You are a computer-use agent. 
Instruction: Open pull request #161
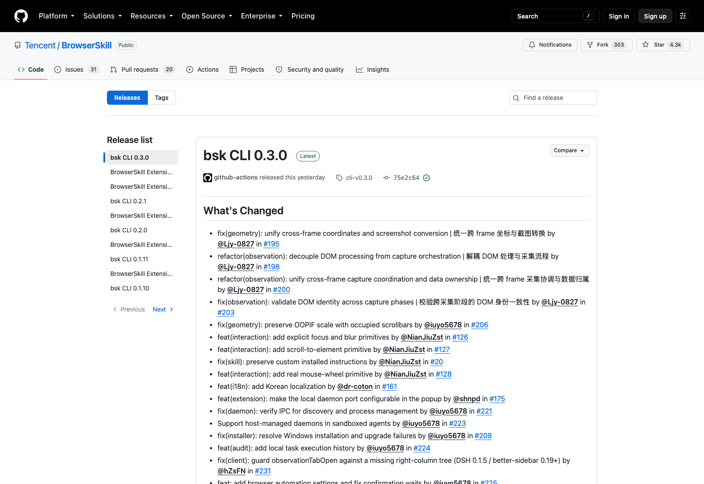tap(389, 386)
